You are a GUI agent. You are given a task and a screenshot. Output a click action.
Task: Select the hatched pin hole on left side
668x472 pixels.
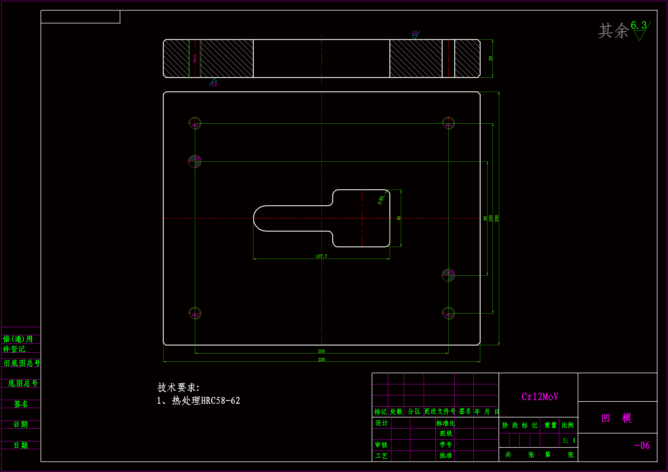click(x=195, y=161)
